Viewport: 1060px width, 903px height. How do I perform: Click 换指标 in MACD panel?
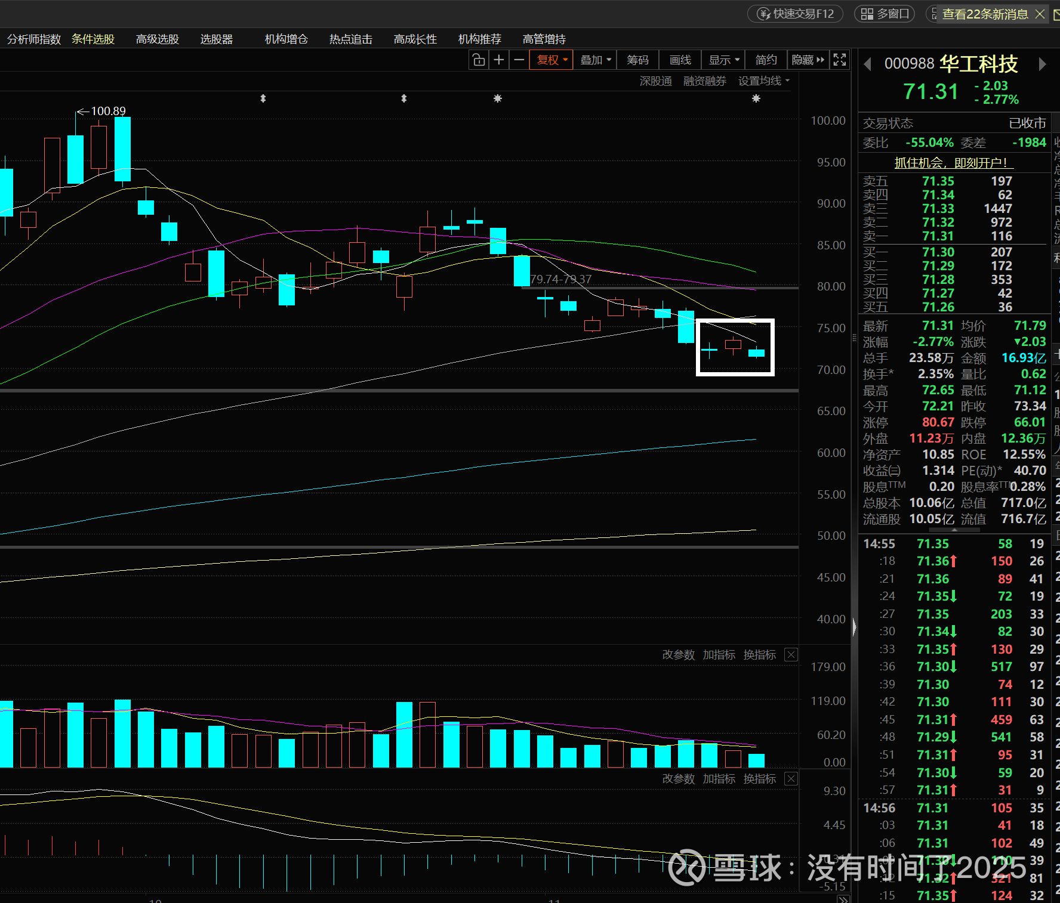click(x=760, y=779)
